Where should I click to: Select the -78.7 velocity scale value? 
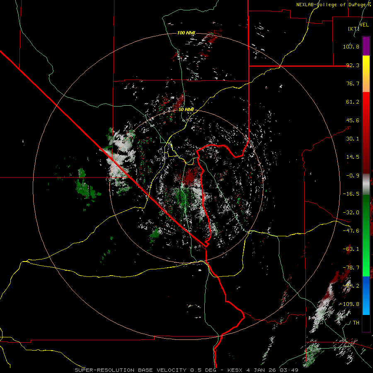351,268
